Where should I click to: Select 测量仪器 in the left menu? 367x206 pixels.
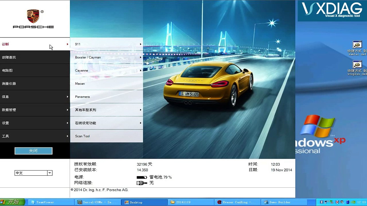tap(35, 84)
